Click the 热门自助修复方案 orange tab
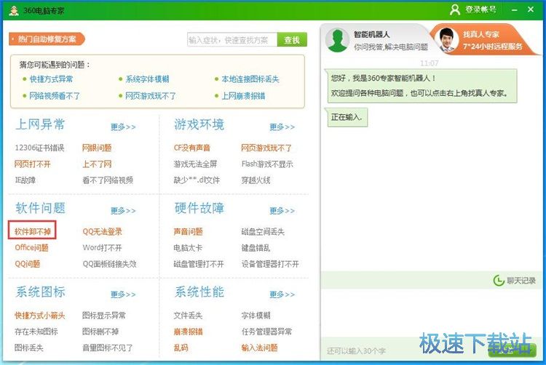This screenshot has width=546, height=365. point(47,39)
